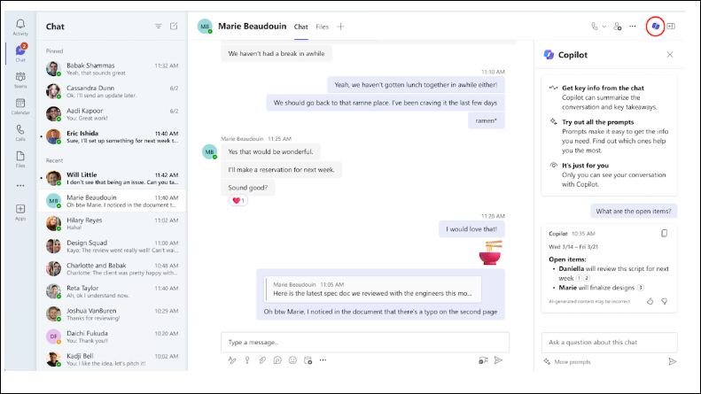Image resolution: width=701 pixels, height=394 pixels.
Task: Click the I would love that! message
Action: coord(471,229)
